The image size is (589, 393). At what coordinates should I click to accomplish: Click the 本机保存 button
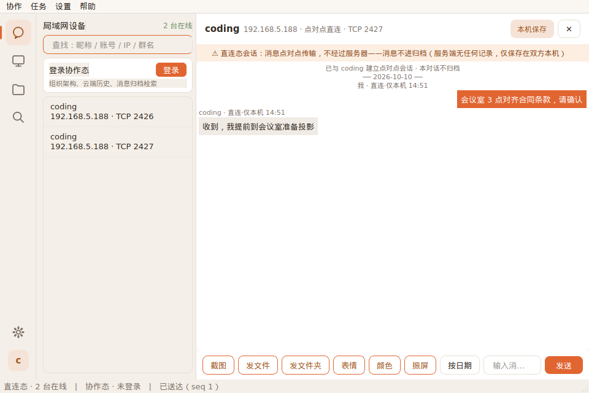click(x=531, y=29)
